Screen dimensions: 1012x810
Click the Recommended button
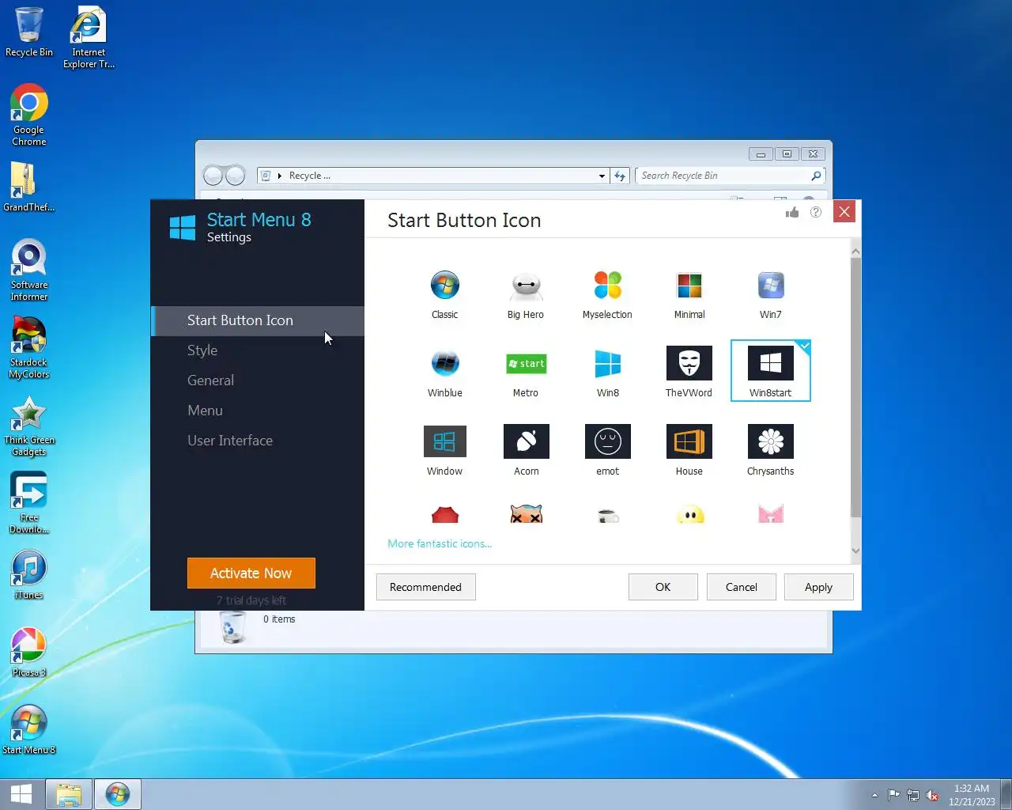tap(425, 587)
